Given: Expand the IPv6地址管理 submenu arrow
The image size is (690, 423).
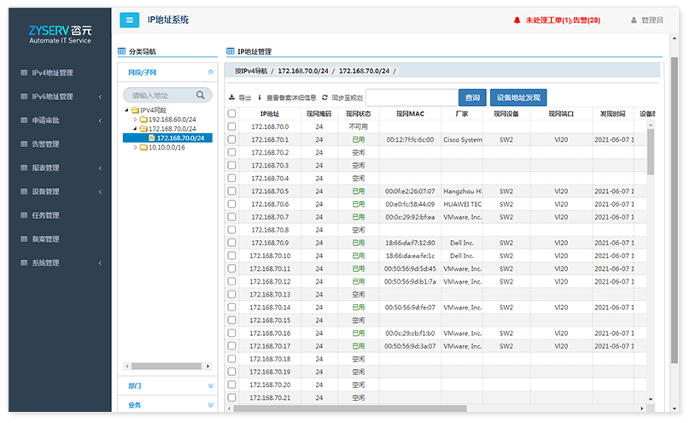Looking at the screenshot, I should (100, 97).
